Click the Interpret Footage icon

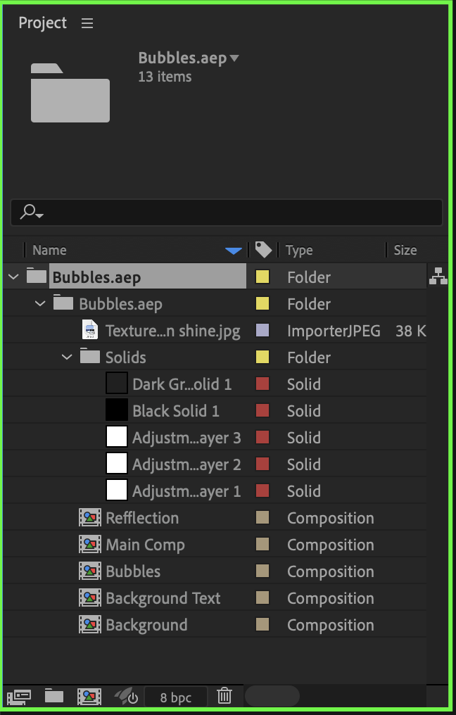[19, 697]
